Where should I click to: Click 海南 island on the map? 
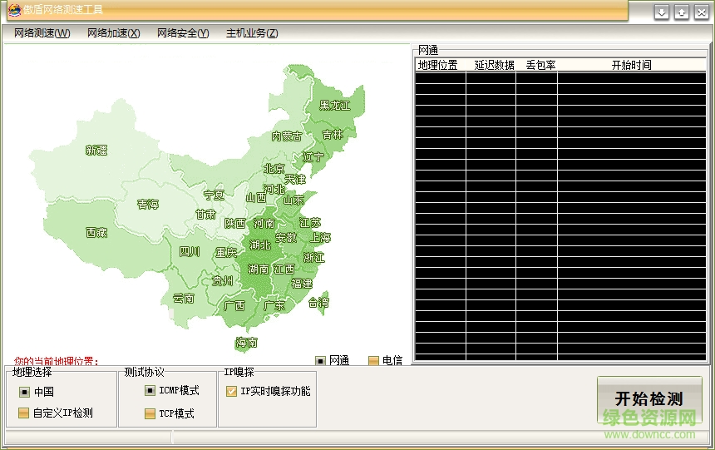click(246, 342)
